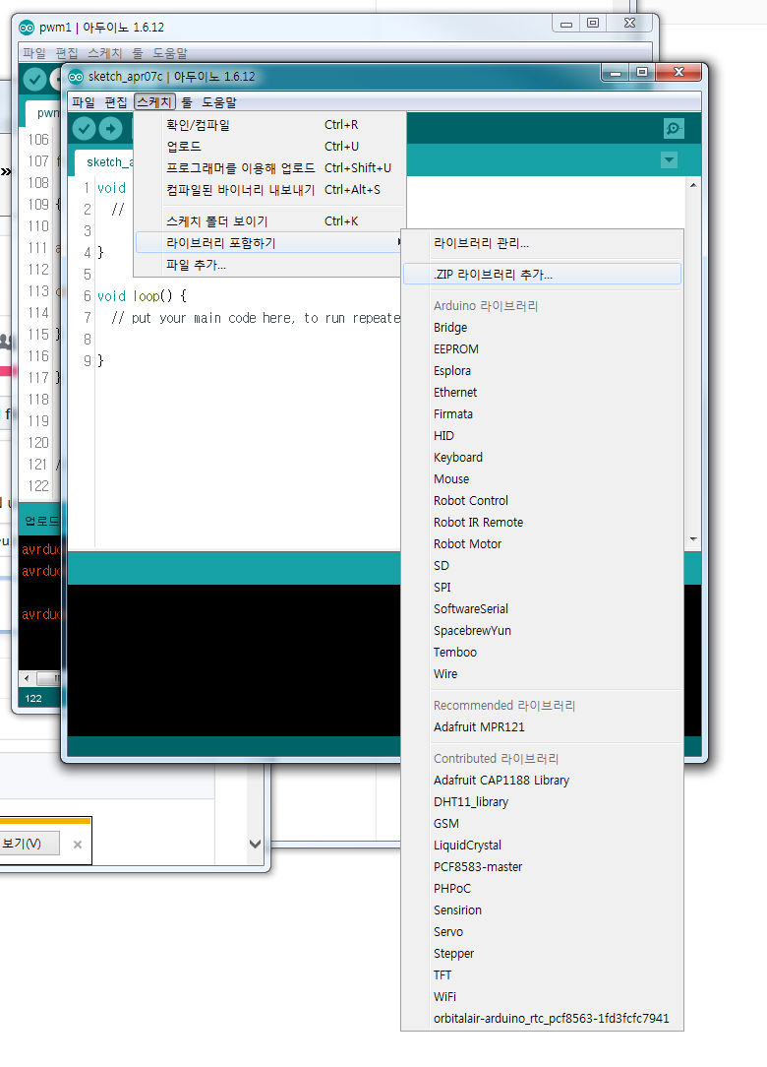Screen dimensions: 767x1067
Task: Include the Temboo library
Action: [542, 652]
